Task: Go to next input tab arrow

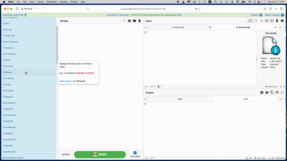Action: (x=280, y=27)
